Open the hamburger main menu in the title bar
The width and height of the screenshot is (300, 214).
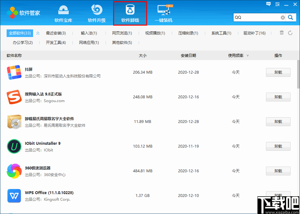pyautogui.click(x=278, y=4)
